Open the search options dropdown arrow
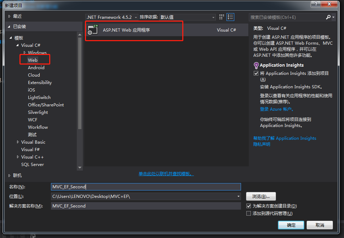Image resolution: width=344 pixels, height=238 pixels. [333, 17]
